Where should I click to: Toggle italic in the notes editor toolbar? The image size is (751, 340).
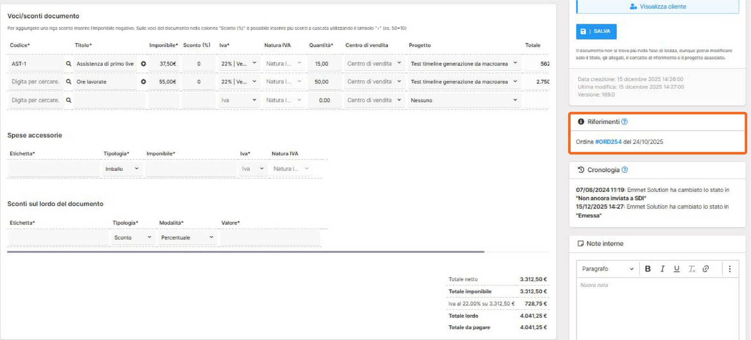(662, 269)
